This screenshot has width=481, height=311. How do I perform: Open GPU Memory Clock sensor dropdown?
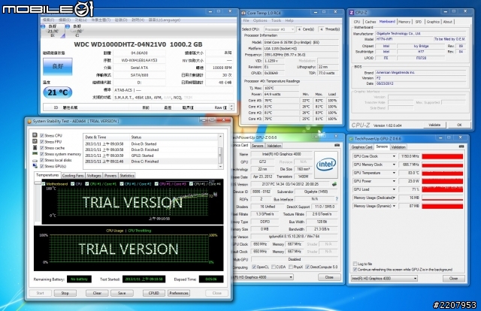click(394, 165)
